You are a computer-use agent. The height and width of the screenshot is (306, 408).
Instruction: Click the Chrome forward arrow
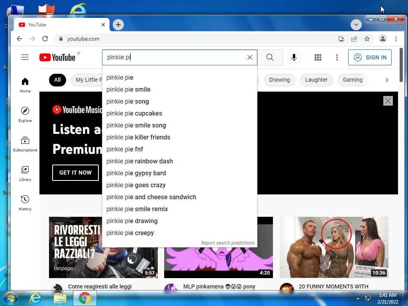pyautogui.click(x=32, y=39)
